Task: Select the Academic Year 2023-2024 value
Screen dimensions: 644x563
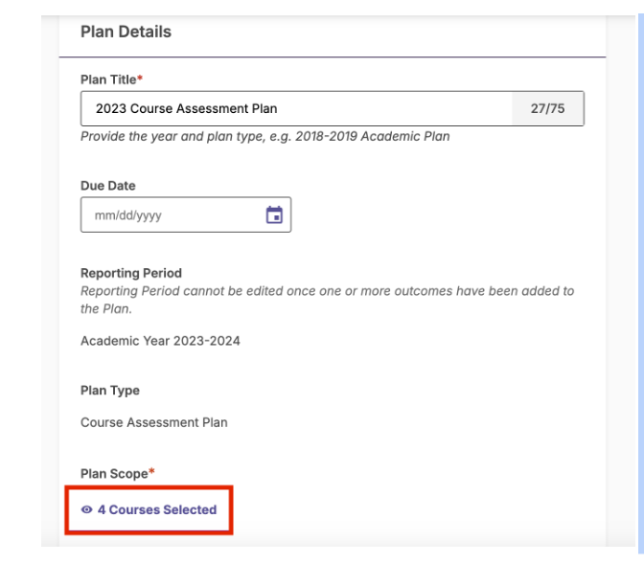Action: pyautogui.click(x=160, y=341)
